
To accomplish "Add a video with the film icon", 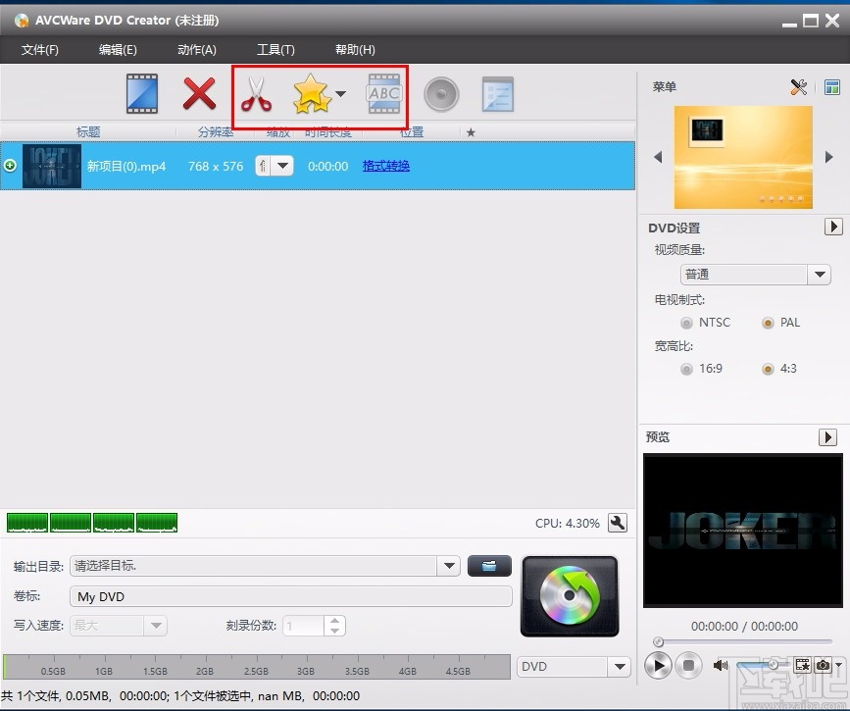I will tap(141, 94).
